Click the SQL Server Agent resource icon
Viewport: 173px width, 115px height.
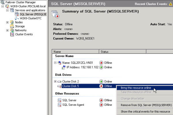(x=59, y=105)
